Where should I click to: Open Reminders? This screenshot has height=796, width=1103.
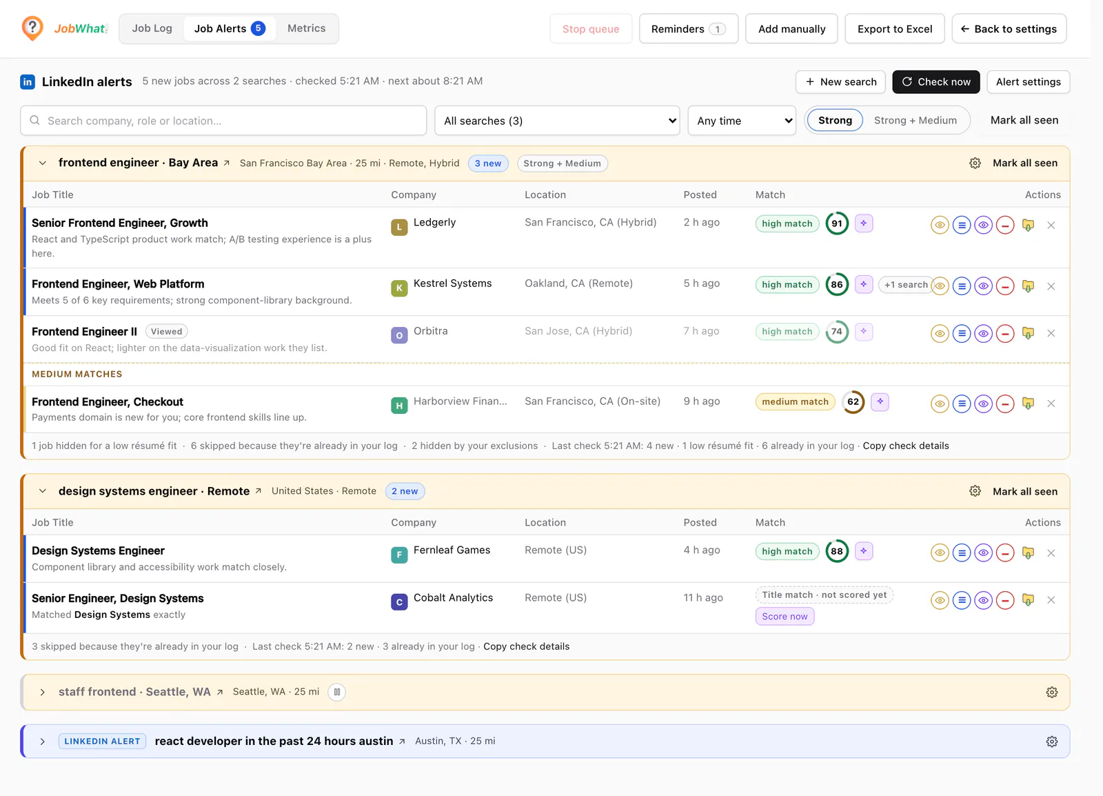688,29
